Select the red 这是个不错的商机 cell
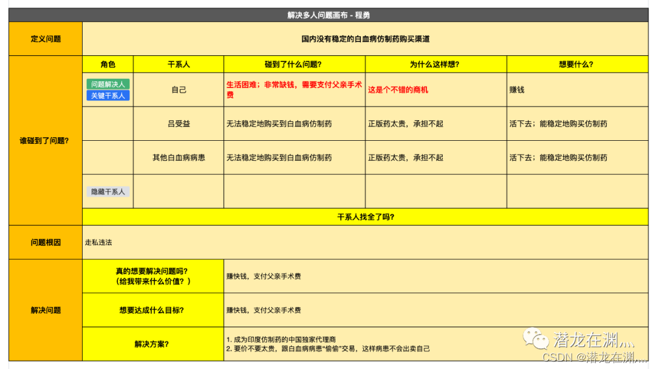Screen dimensions: 656x369 pyautogui.click(x=436, y=90)
